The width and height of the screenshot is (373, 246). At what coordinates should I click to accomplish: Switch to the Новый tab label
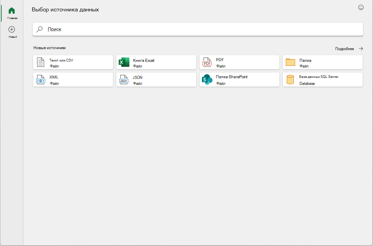(13, 37)
